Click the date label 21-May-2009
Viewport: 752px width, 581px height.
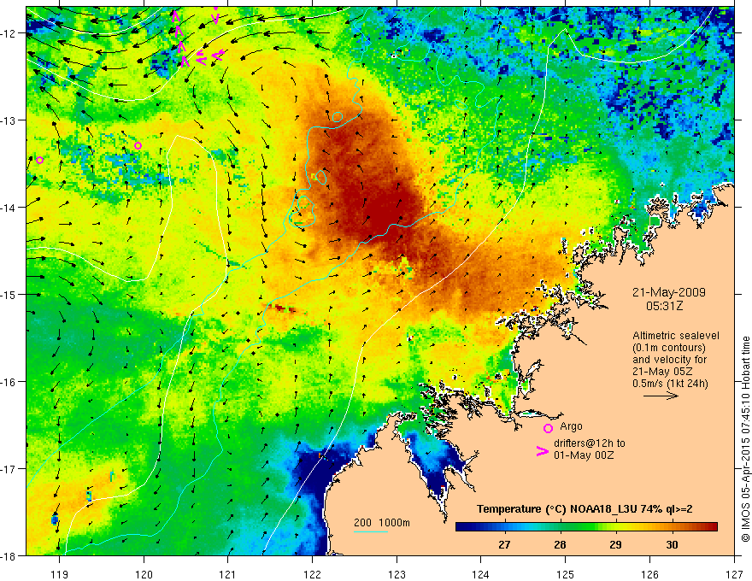(669, 292)
